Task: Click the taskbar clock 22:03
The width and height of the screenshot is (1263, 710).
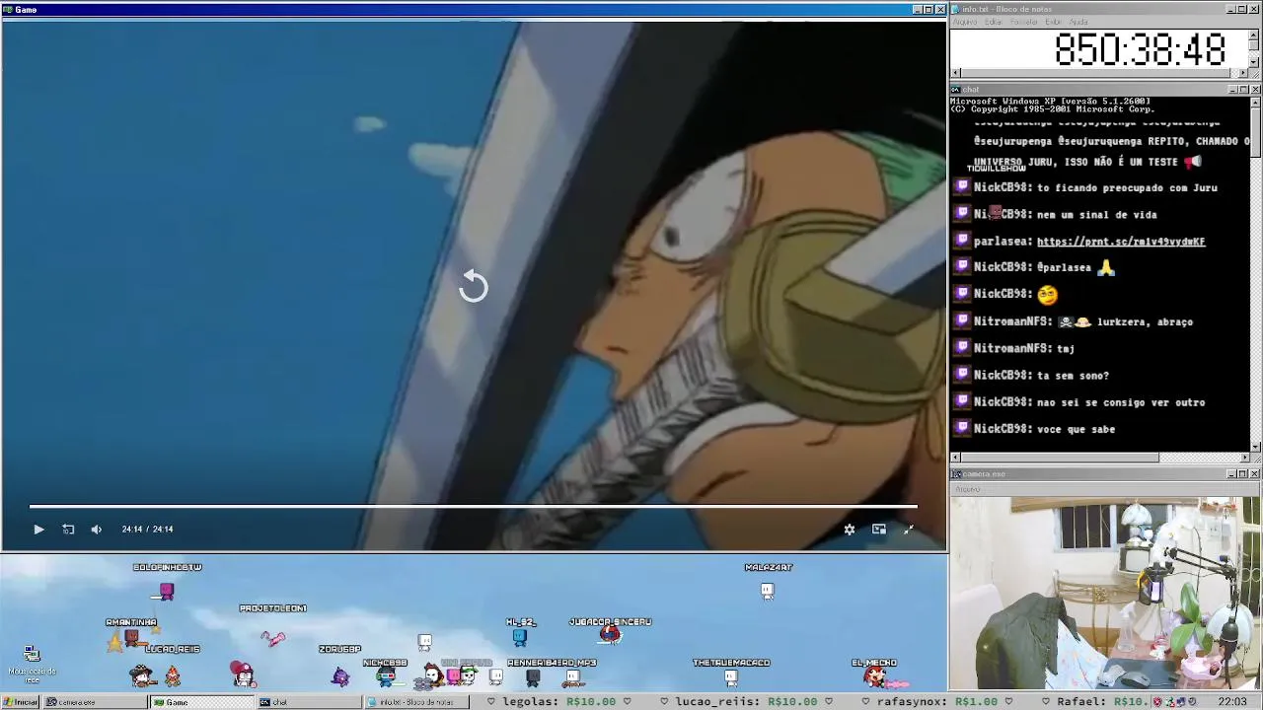Action: [x=1232, y=702]
